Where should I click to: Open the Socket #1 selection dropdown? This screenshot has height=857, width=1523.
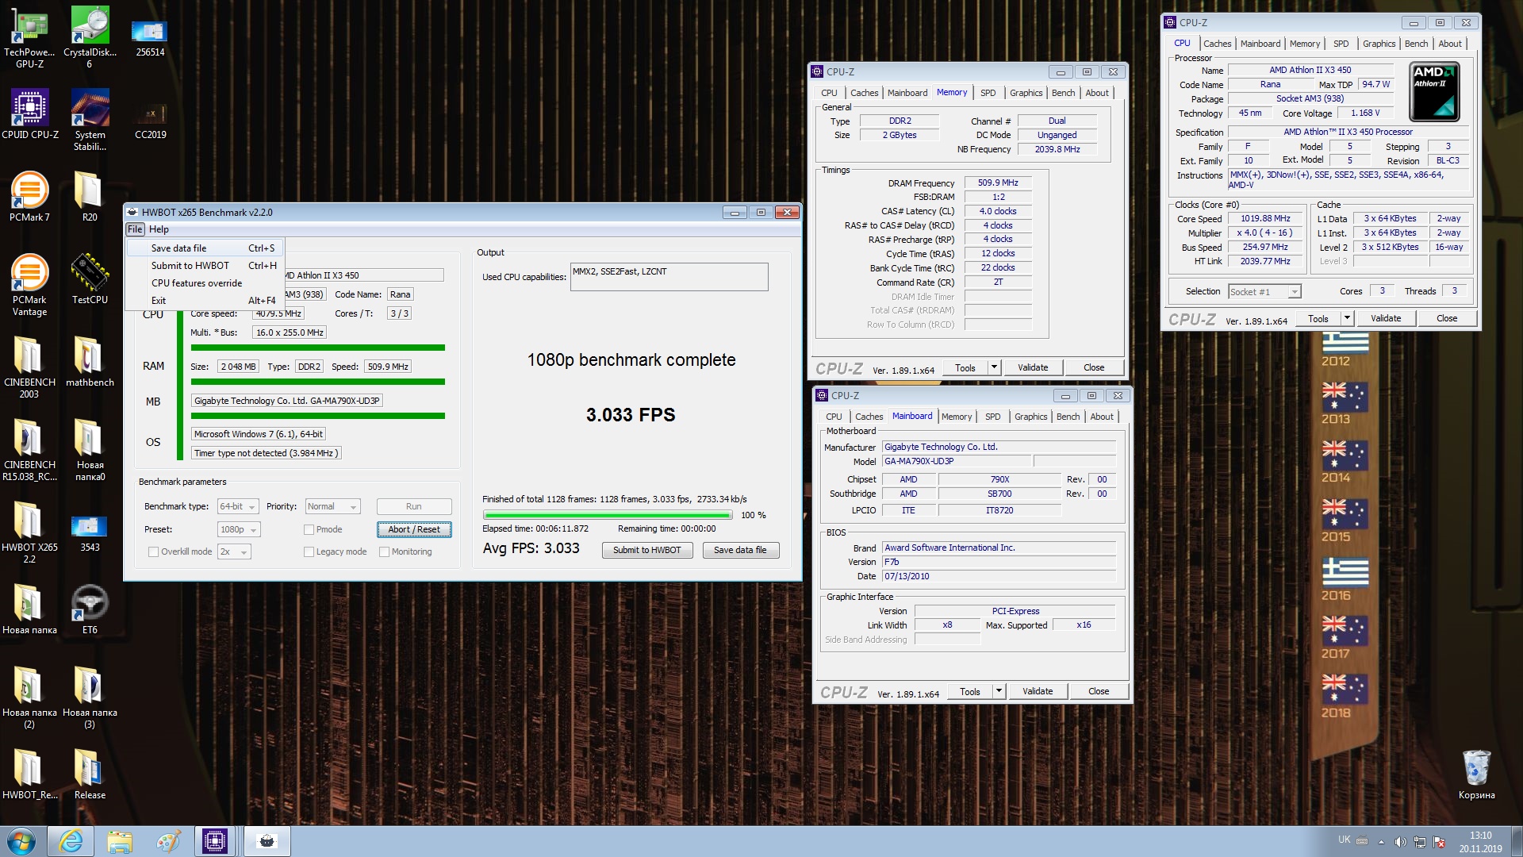tap(1264, 292)
